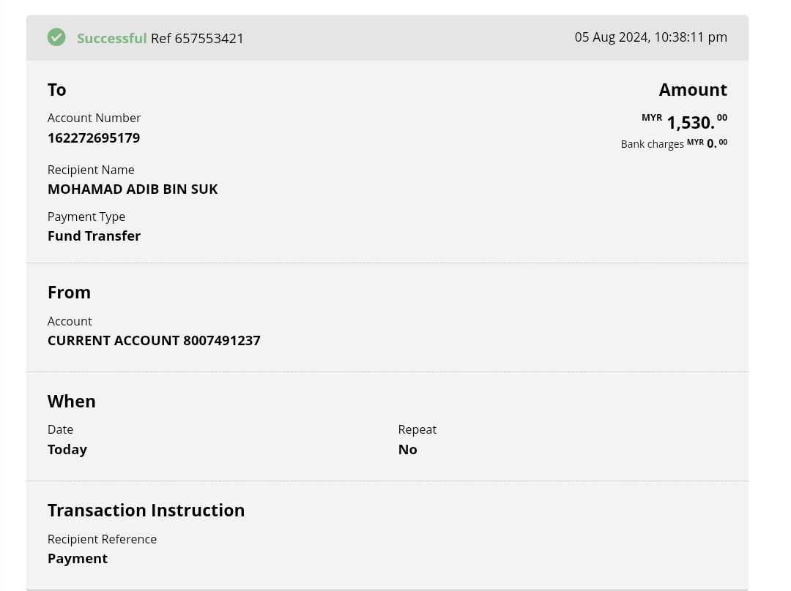This screenshot has width=791, height=591.
Task: Click the Repeat No value
Action: 407,449
